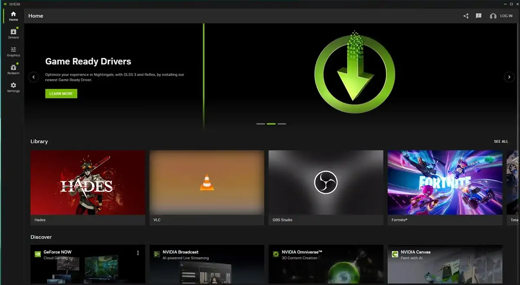Open the Drivers section
Viewport: 520px width, 285px height.
coord(13,34)
